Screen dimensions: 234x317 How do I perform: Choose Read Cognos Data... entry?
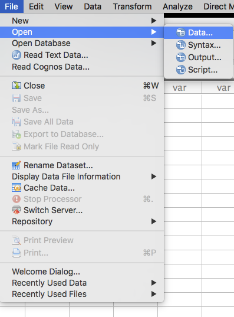[x=51, y=67]
